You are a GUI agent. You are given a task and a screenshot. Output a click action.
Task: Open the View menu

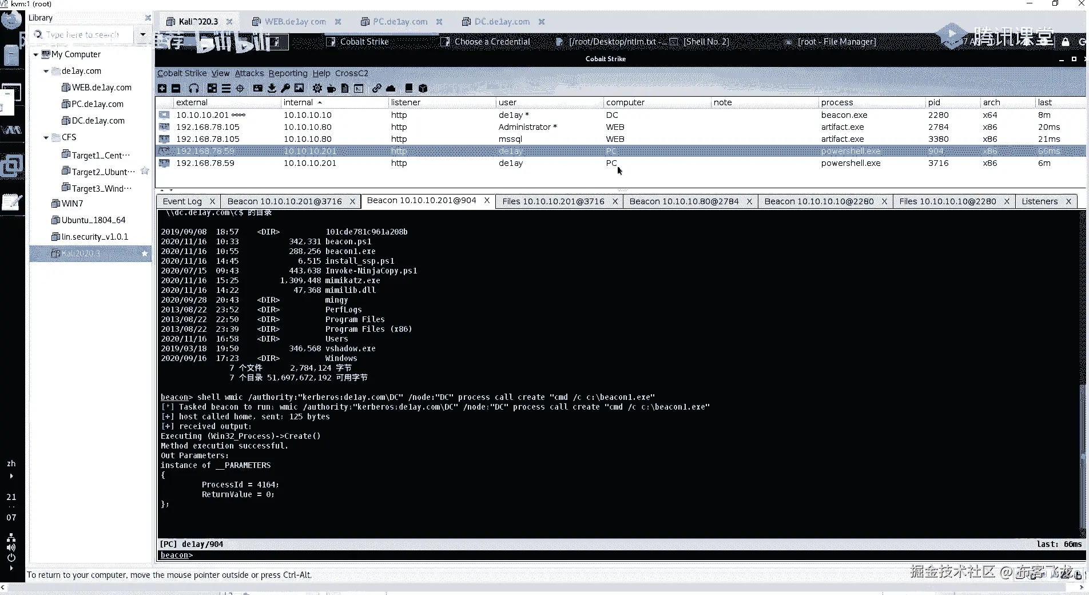pyautogui.click(x=220, y=73)
